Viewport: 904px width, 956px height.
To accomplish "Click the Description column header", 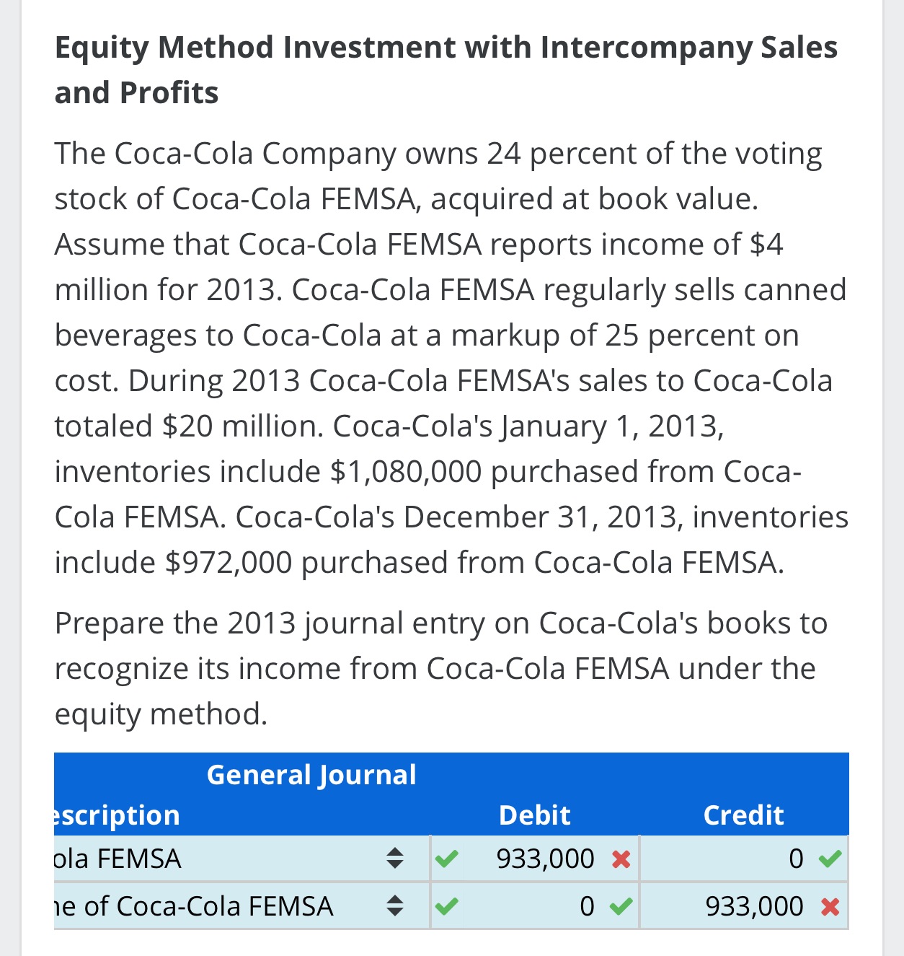I will pos(117,815).
